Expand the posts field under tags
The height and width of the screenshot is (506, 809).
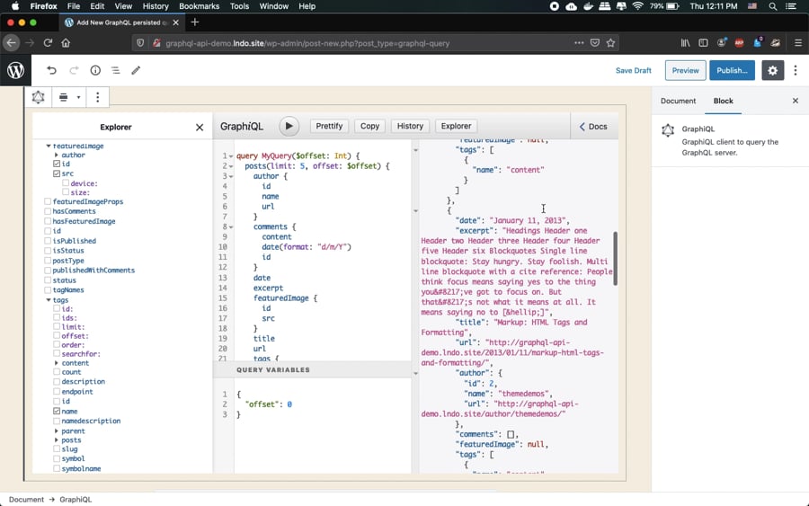57,440
